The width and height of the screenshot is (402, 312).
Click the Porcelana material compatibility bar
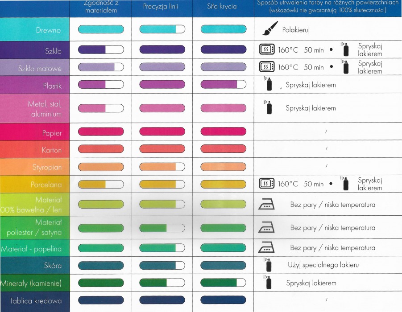tap(101, 184)
